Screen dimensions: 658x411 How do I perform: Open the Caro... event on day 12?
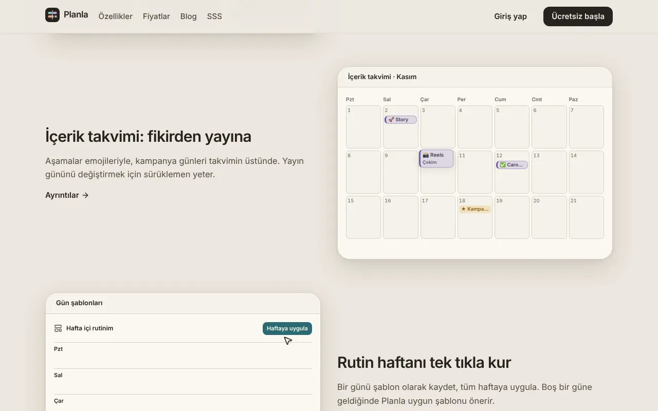pyautogui.click(x=512, y=165)
